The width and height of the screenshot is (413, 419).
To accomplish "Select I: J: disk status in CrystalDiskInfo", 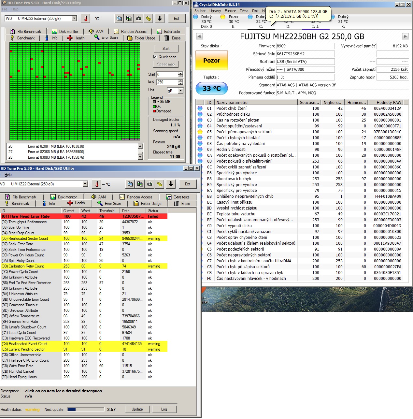I will pos(316,24).
